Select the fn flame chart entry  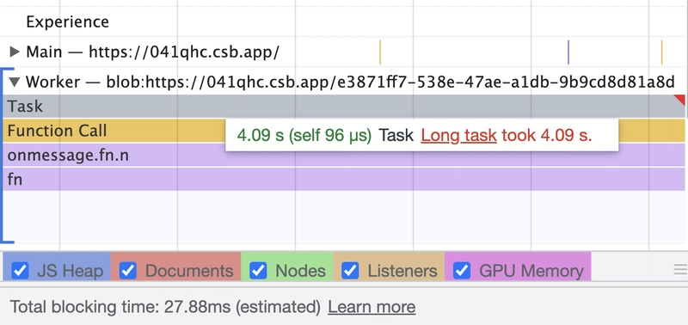(343, 180)
